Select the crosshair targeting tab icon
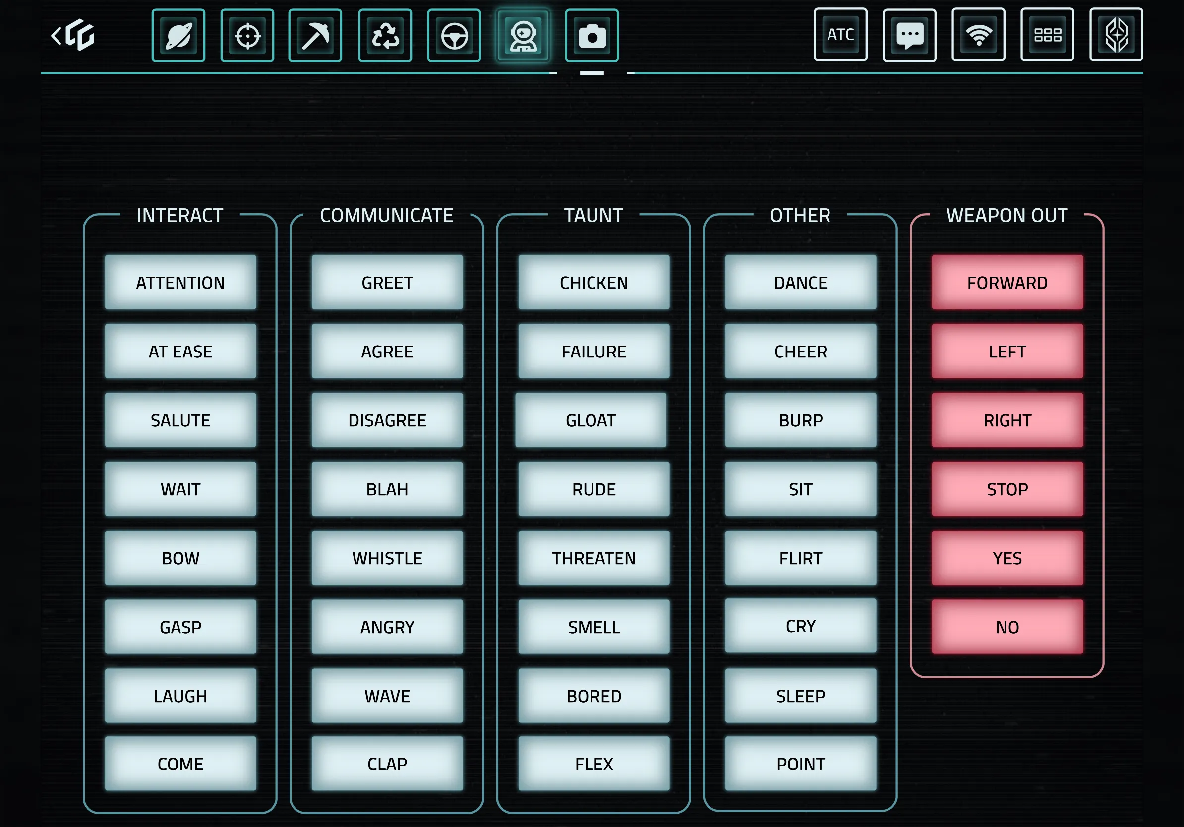The image size is (1184, 827). 247,36
